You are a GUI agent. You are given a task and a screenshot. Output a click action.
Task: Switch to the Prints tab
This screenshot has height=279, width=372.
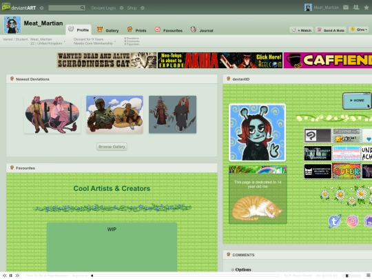pyautogui.click(x=136, y=30)
